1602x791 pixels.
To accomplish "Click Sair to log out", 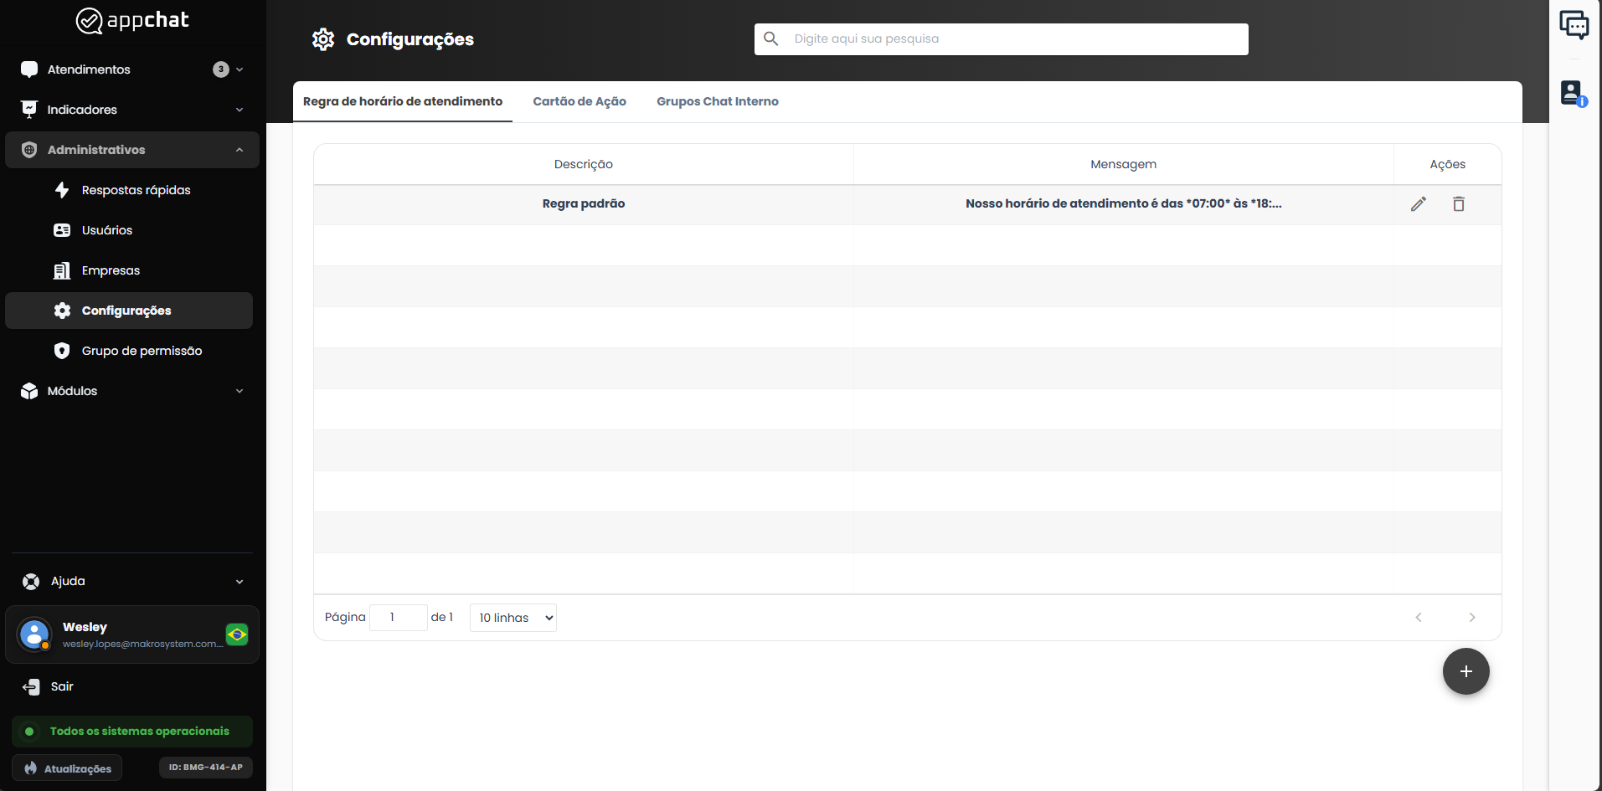I will [x=62, y=686].
